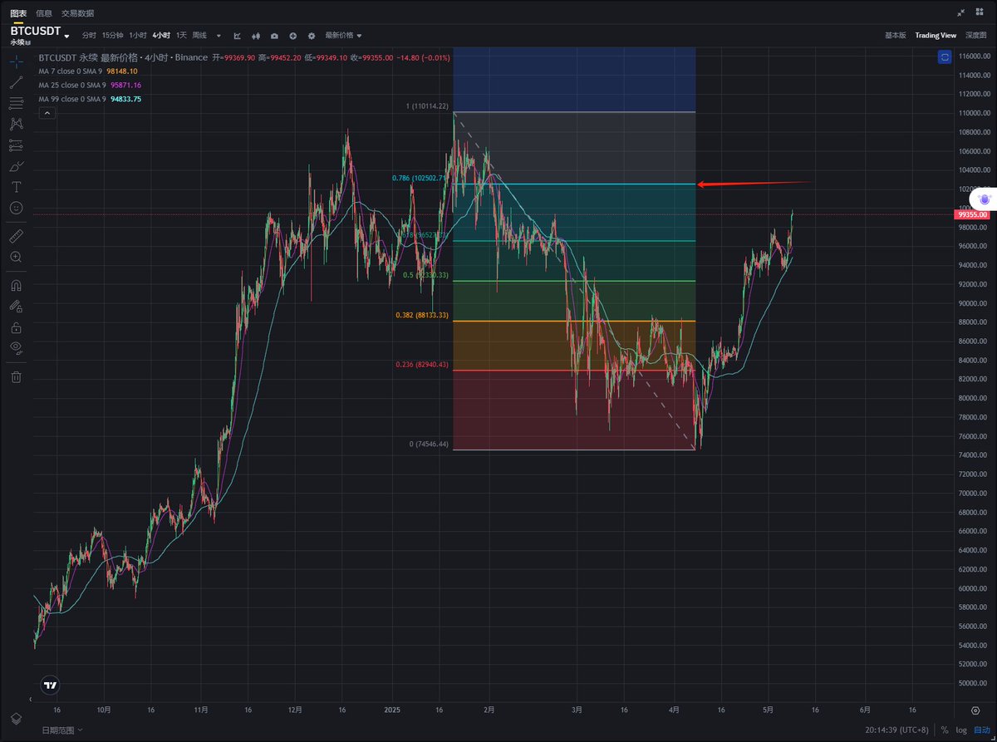Select the 1天 timeframe
Screen dimensions: 997x742
point(181,36)
